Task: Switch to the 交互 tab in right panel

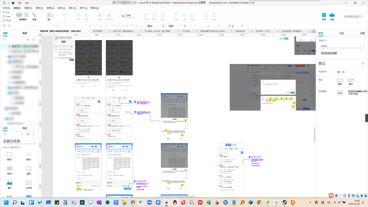Action: coord(342,33)
